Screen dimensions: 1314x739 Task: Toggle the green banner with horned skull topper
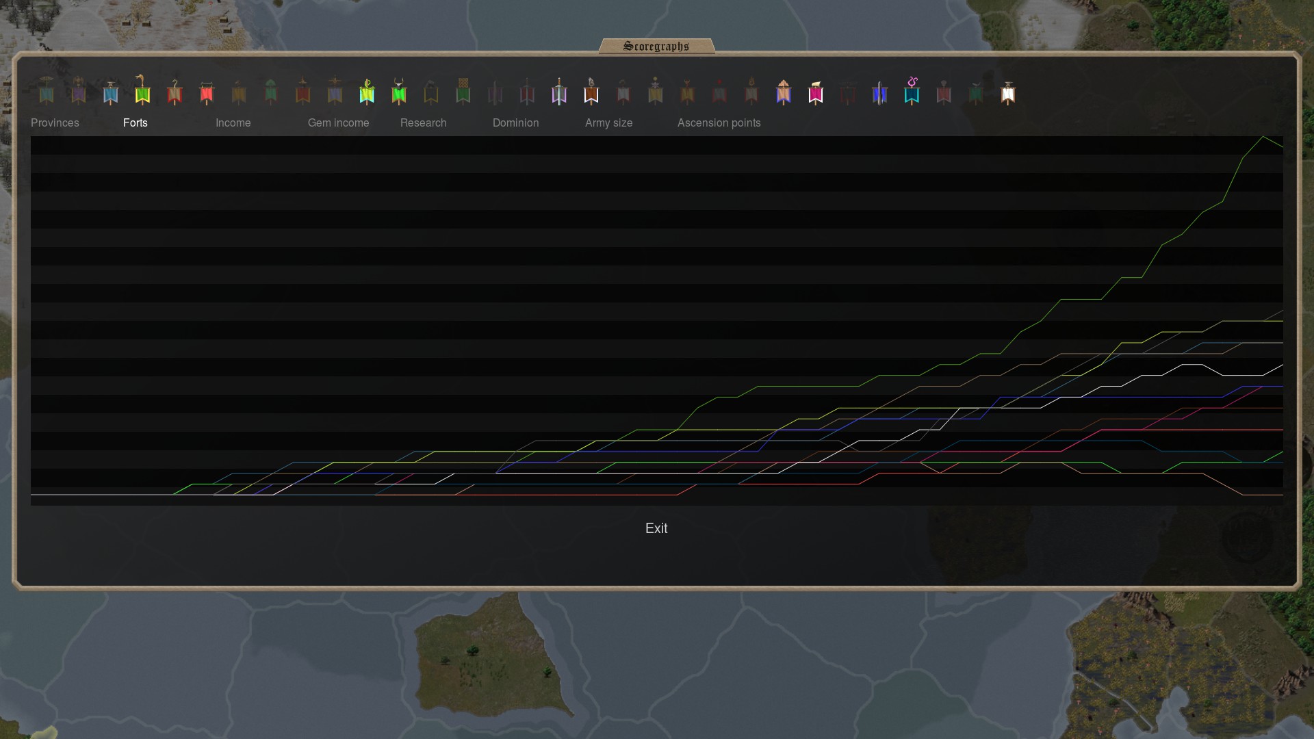tap(399, 90)
